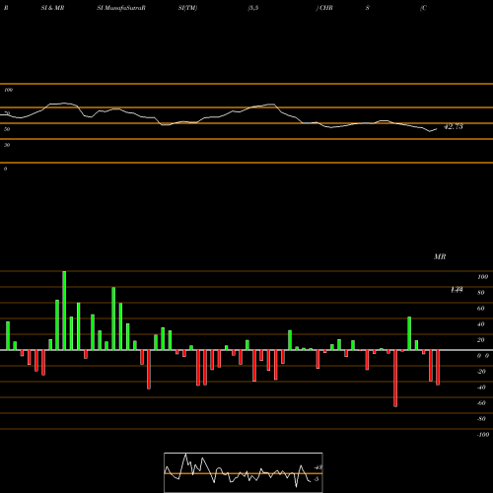Click the -5 value in mini chart
The height and width of the screenshot is (493, 493).
pyautogui.click(x=317, y=479)
